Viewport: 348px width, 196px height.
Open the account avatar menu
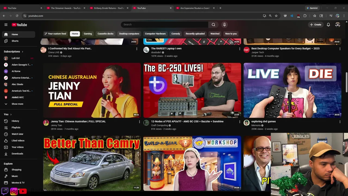(338, 24)
